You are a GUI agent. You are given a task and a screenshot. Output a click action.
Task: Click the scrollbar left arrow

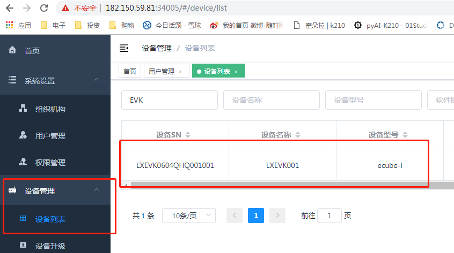126,185
